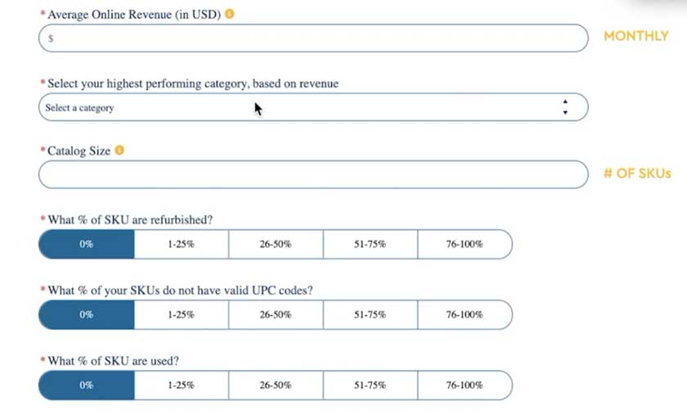Pick 76-100% for used SKUs
The height and width of the screenshot is (419, 687).
pos(465,385)
